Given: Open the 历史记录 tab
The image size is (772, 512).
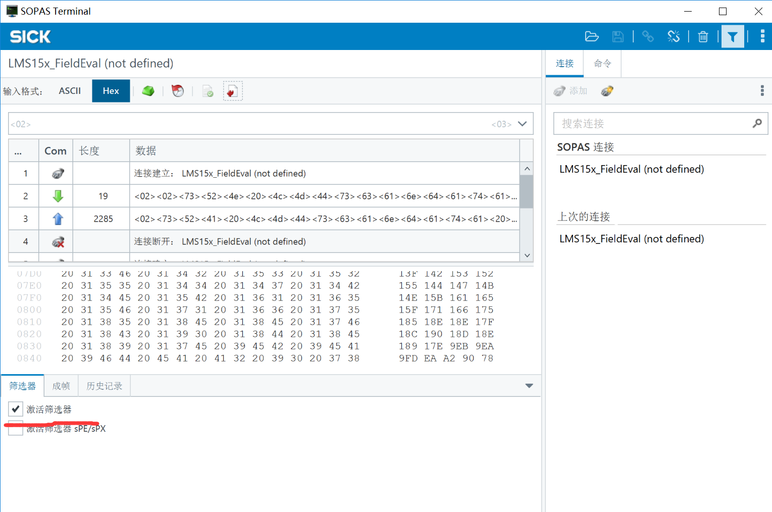Looking at the screenshot, I should tap(104, 385).
